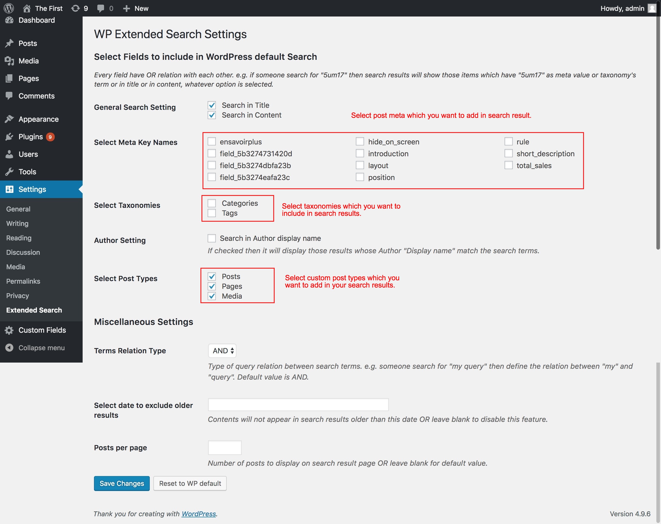Check the layout meta key
This screenshot has height=524, width=661.
click(360, 165)
